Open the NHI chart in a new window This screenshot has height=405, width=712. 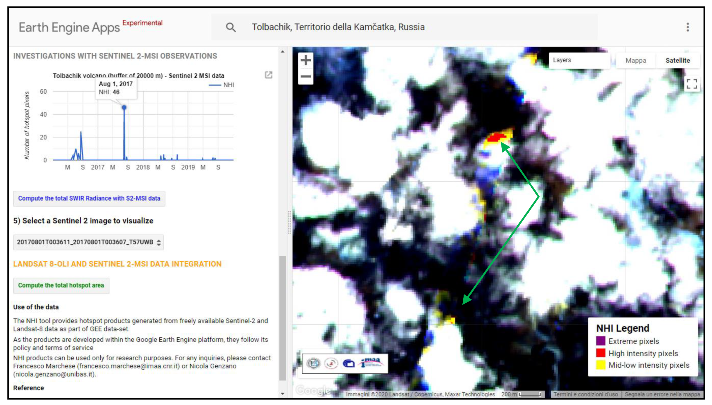pyautogui.click(x=268, y=75)
